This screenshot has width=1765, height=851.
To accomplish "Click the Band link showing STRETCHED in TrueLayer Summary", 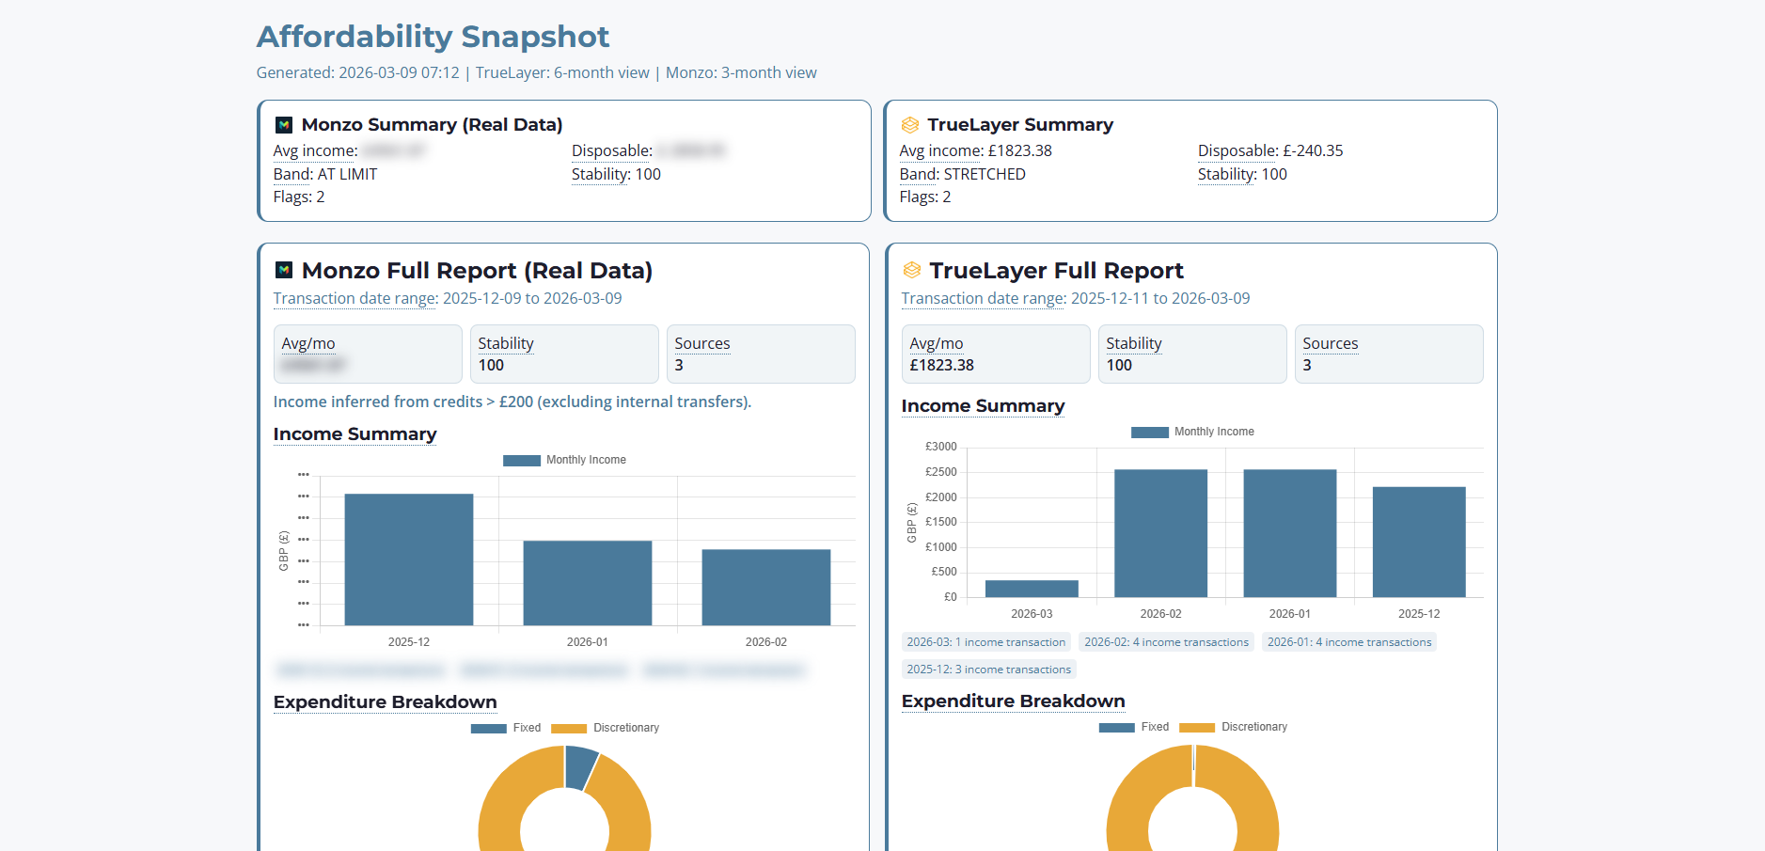I will [x=919, y=174].
